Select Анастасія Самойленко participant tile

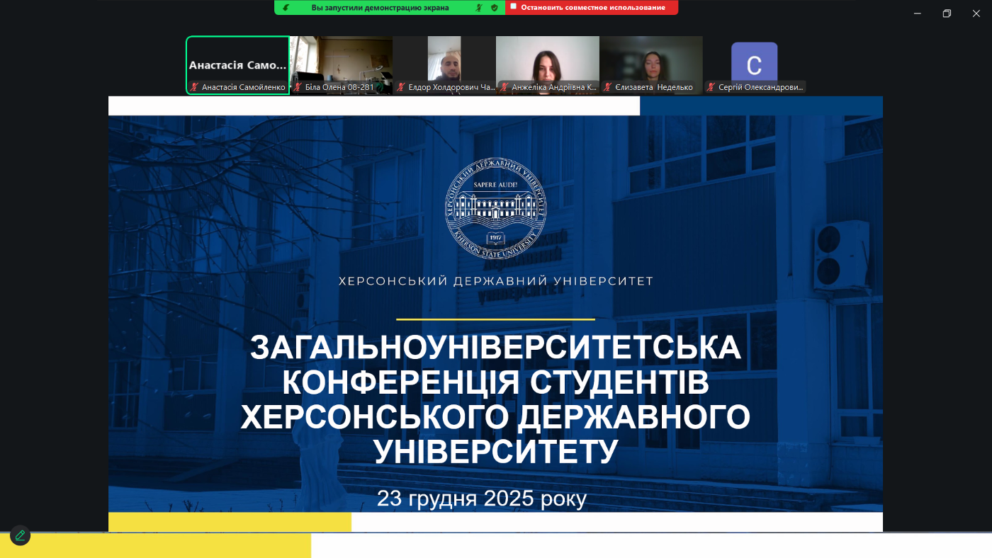point(237,65)
